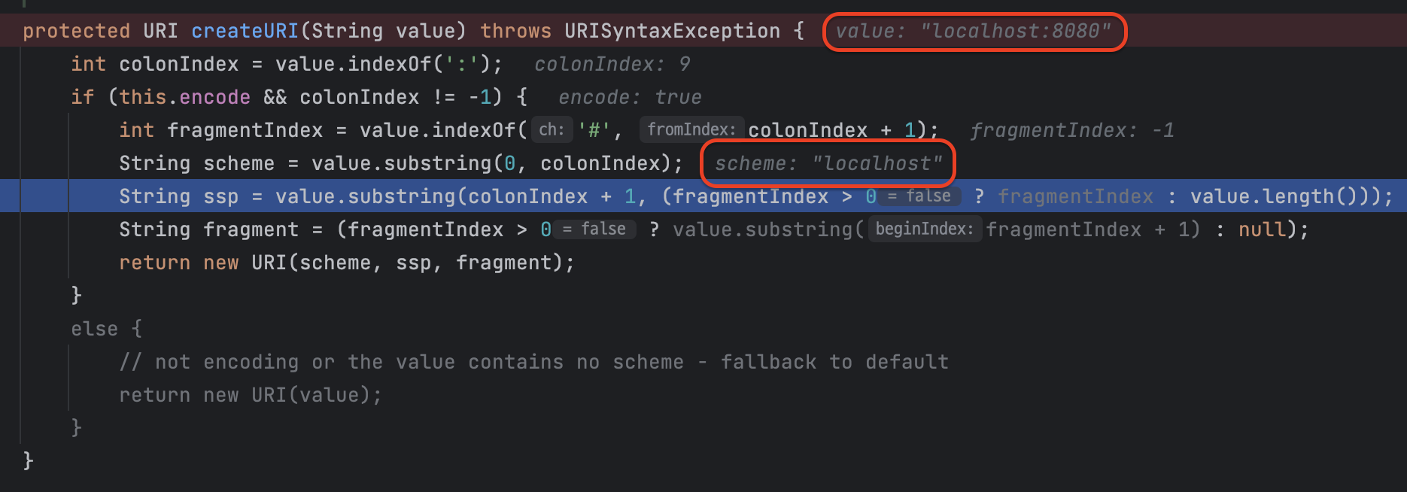Click the 'ch:' parameter hint label
The height and width of the screenshot is (492, 1407).
(x=552, y=129)
